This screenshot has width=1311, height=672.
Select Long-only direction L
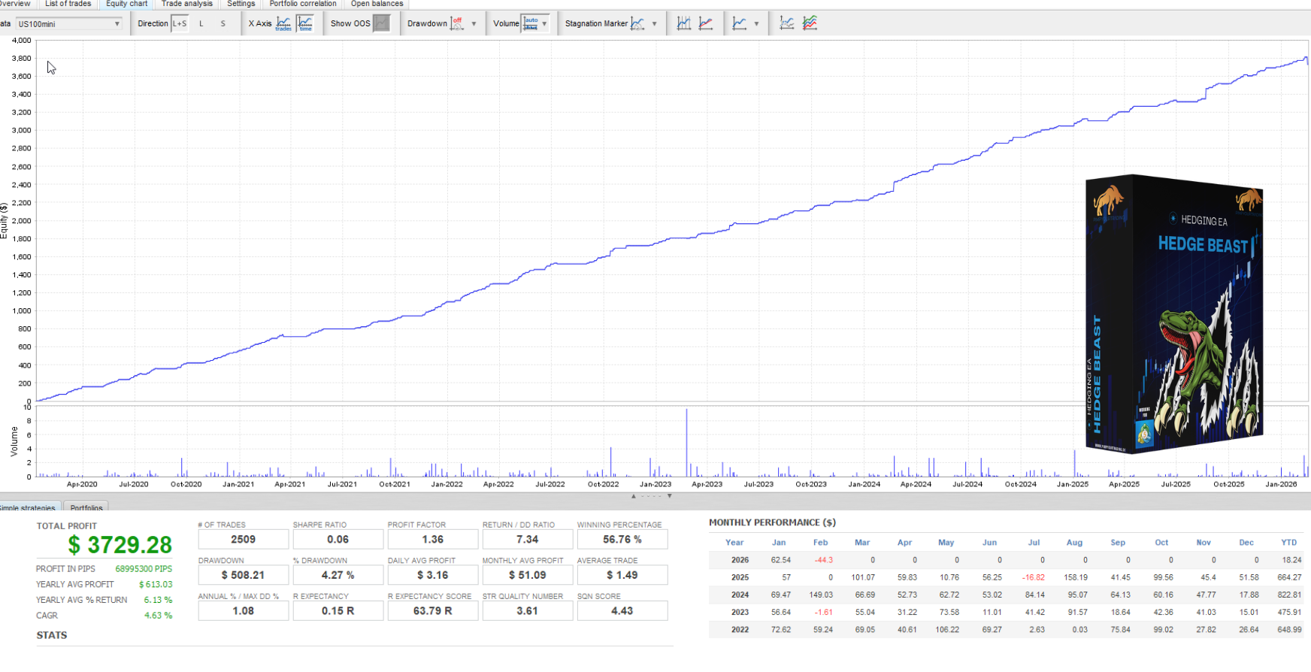pyautogui.click(x=201, y=23)
